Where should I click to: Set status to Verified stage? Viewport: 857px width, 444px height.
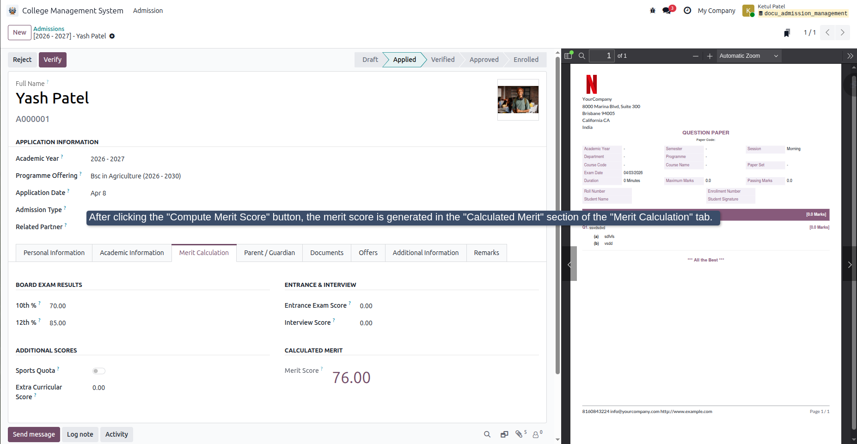(442, 60)
